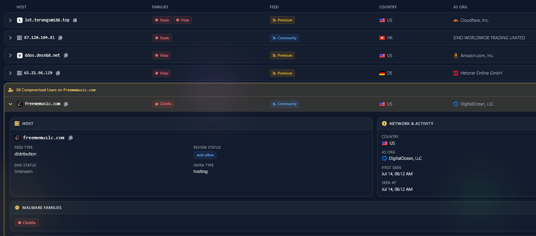This screenshot has width=536, height=236.
Task: Click the freememusic.com favicon in table row
Action: click(20, 104)
